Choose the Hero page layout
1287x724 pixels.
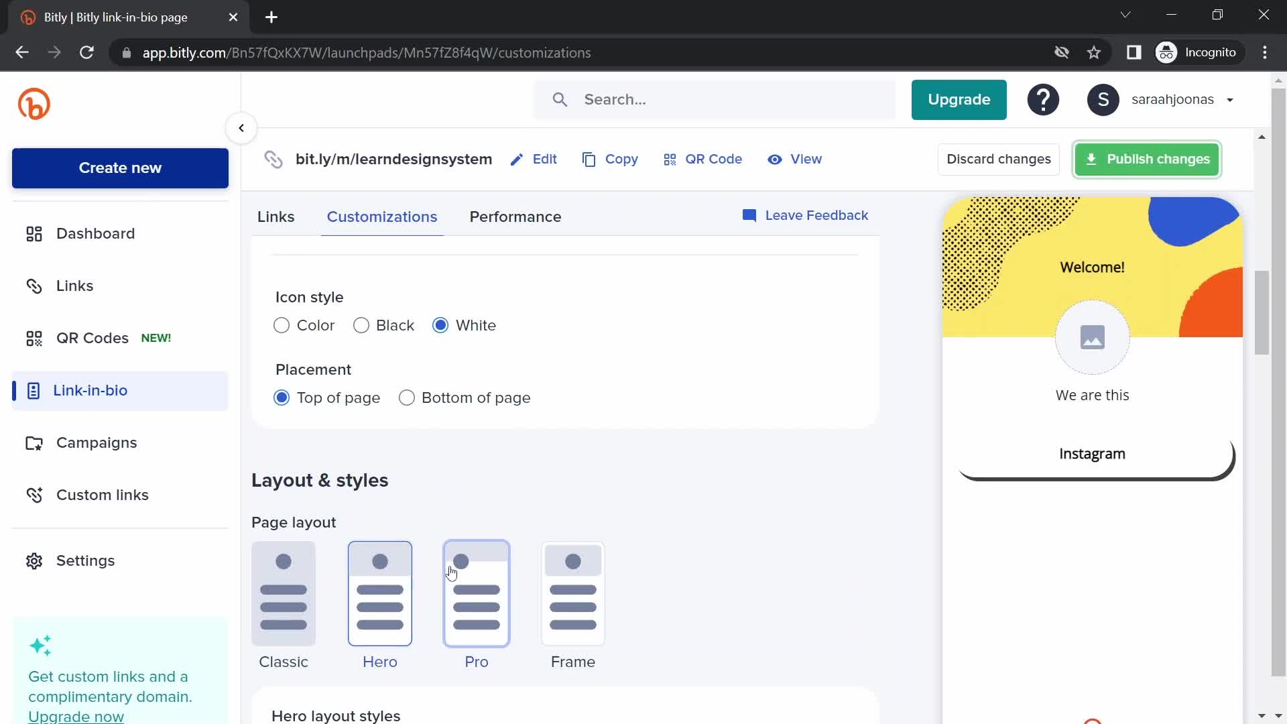point(380,594)
